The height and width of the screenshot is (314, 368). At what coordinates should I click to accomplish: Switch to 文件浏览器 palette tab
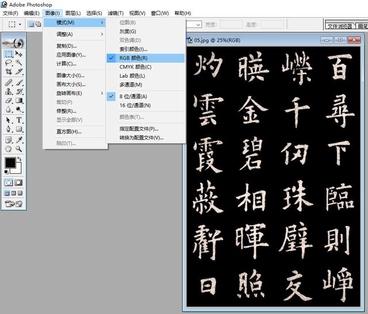[x=340, y=26]
